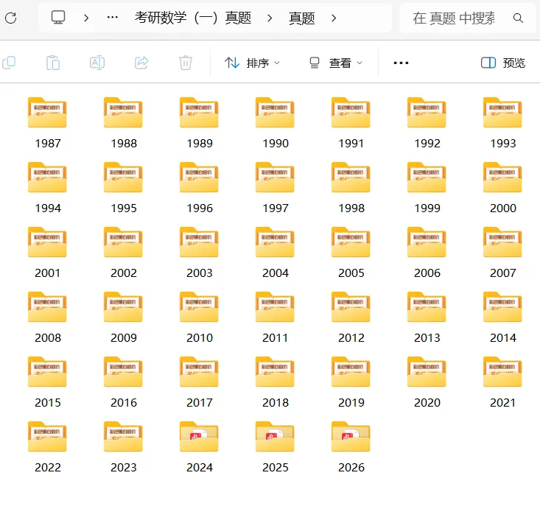This screenshot has width=540, height=509.
Task: Click the 1989 folder name label
Action: point(200,143)
